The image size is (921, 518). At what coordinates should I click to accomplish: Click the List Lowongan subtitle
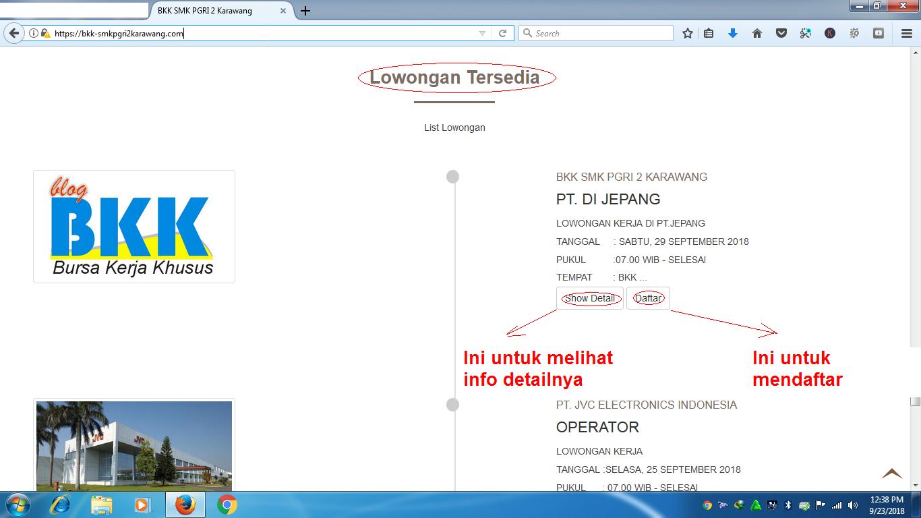point(454,127)
